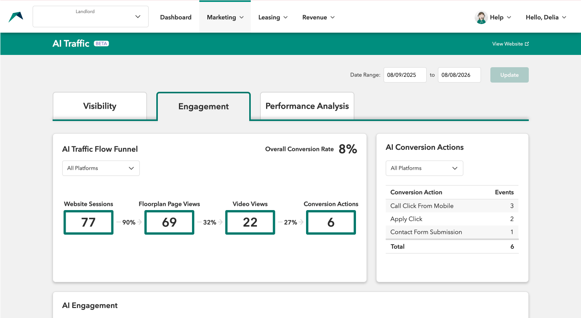The height and width of the screenshot is (318, 581).
Task: Click the external link icon beside View Website
Action: pyautogui.click(x=527, y=44)
